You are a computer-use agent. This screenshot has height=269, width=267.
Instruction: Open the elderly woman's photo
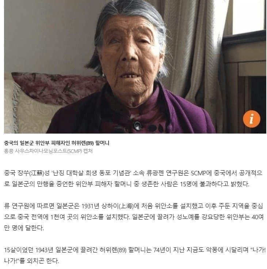click(135, 67)
